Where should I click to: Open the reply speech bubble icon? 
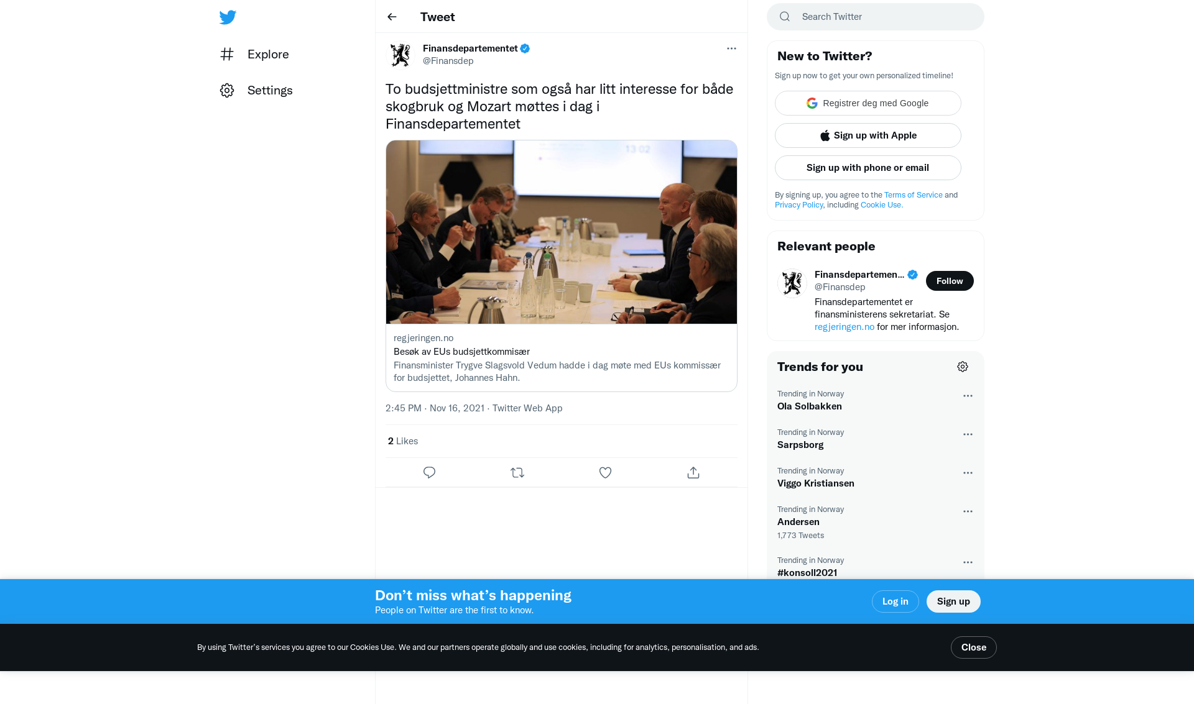tap(429, 473)
